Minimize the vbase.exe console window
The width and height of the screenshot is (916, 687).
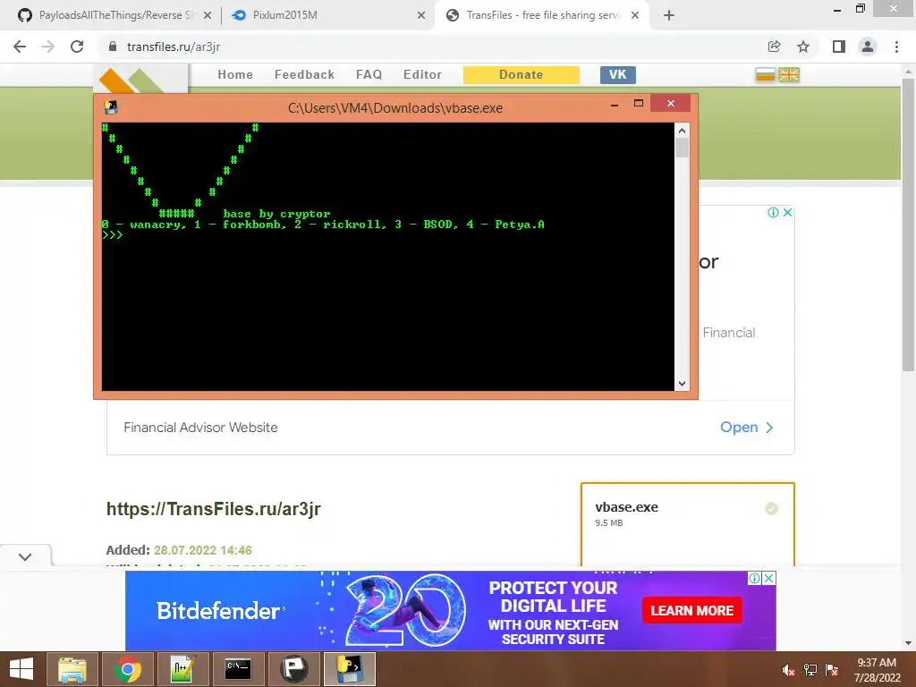click(x=615, y=105)
